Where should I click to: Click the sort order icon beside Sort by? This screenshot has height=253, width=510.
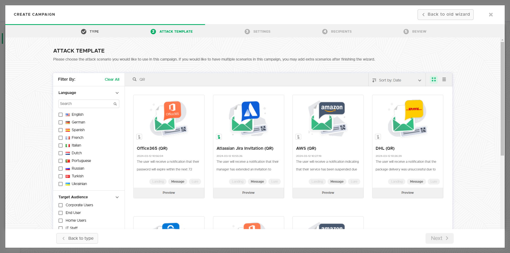coord(374,80)
